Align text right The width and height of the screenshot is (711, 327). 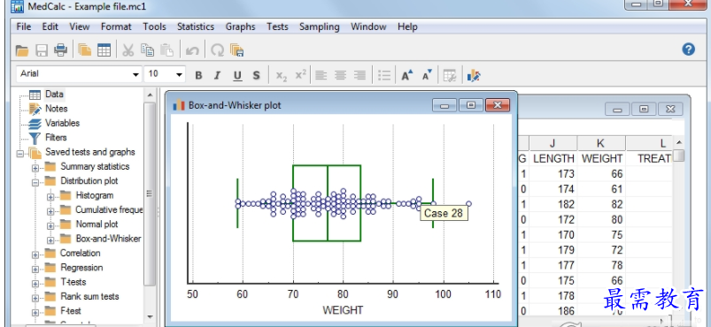pyautogui.click(x=359, y=76)
